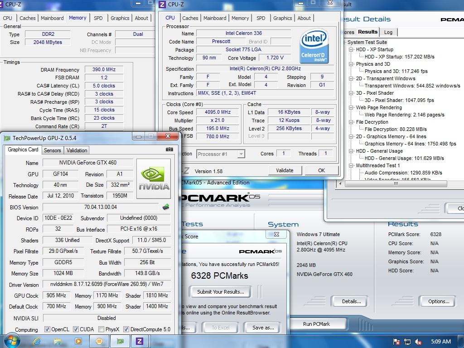
Task: Click the Intel Celeron D logo in CPU-Z
Action: pos(314,46)
